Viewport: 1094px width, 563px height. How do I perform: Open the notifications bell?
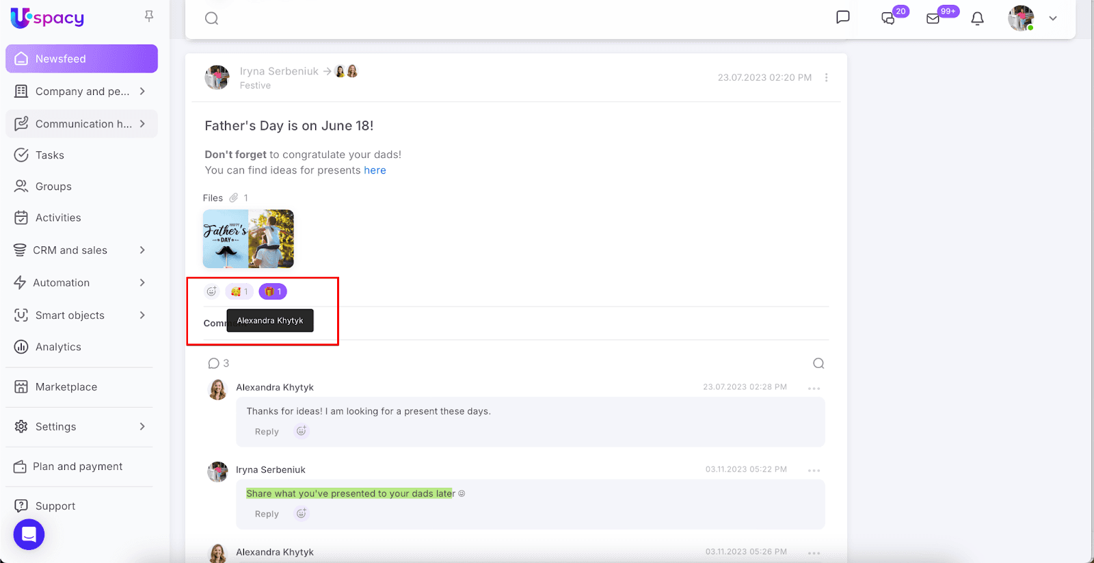[x=977, y=18]
